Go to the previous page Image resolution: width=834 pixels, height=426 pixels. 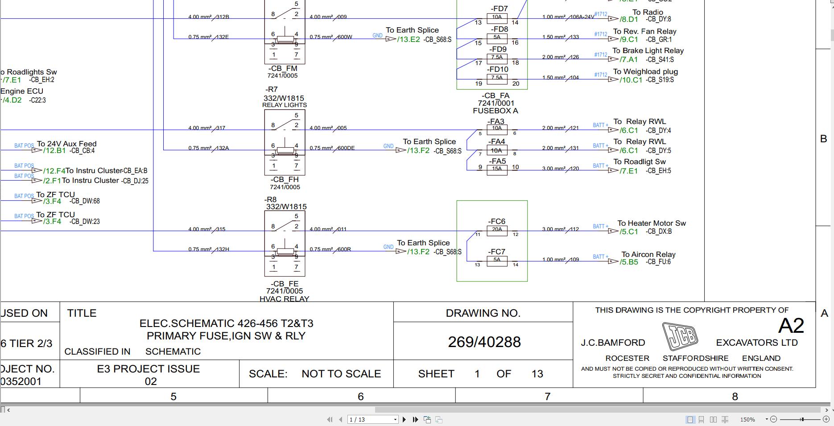[x=340, y=419]
